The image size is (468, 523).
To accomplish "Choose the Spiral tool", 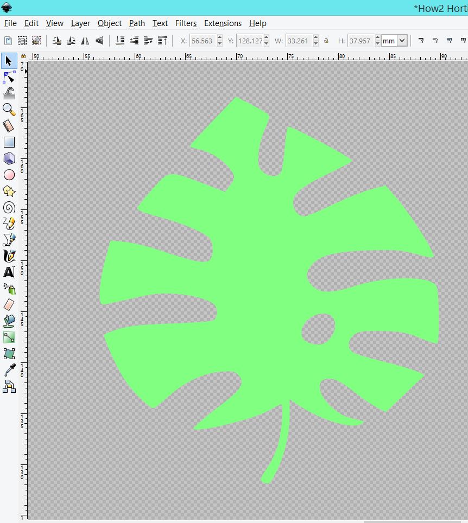I will 9,207.
